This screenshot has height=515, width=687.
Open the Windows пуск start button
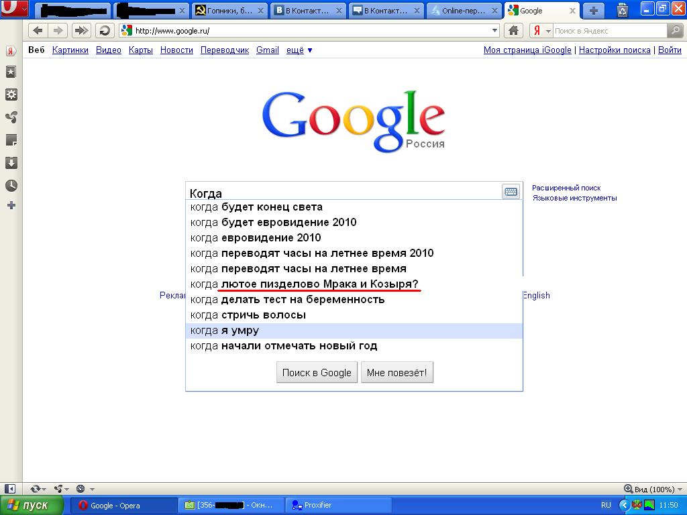(x=32, y=506)
